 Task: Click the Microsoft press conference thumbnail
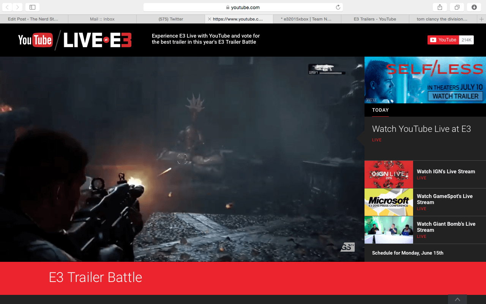point(388,202)
